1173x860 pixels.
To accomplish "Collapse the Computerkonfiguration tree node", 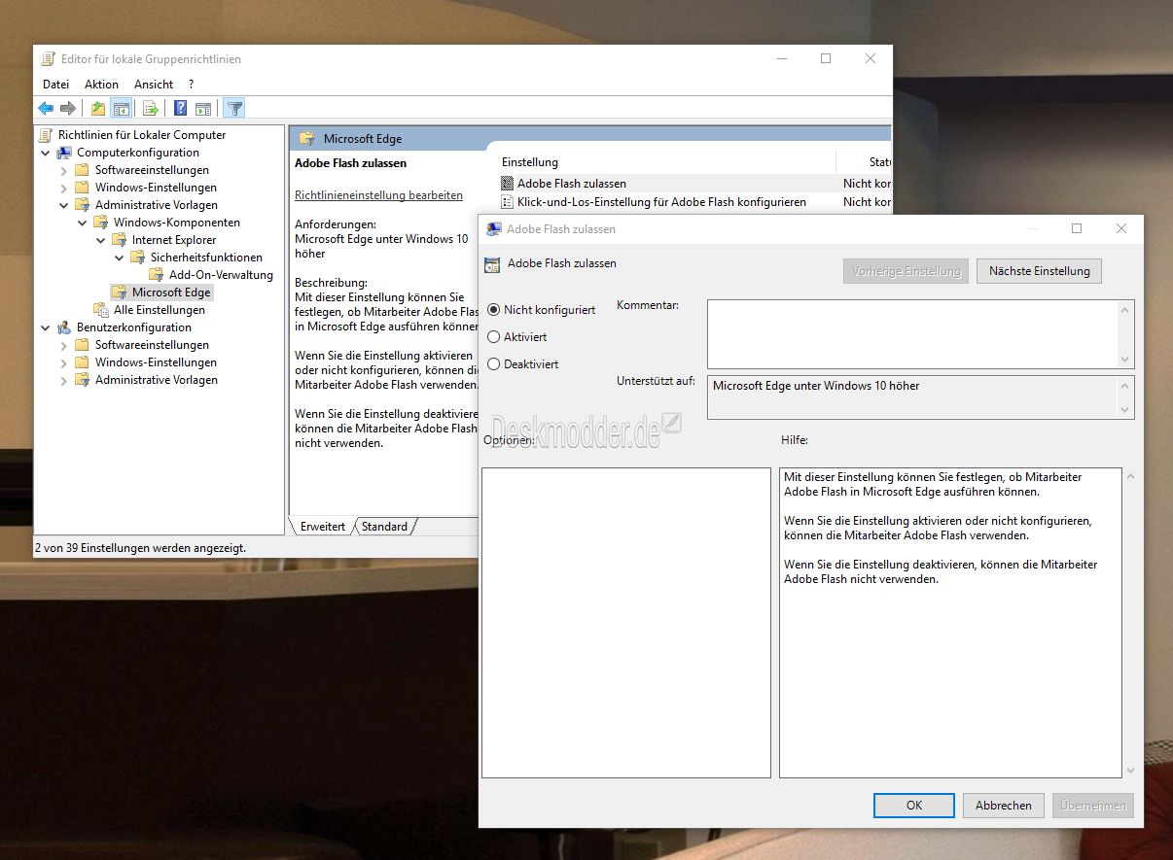I will (46, 153).
